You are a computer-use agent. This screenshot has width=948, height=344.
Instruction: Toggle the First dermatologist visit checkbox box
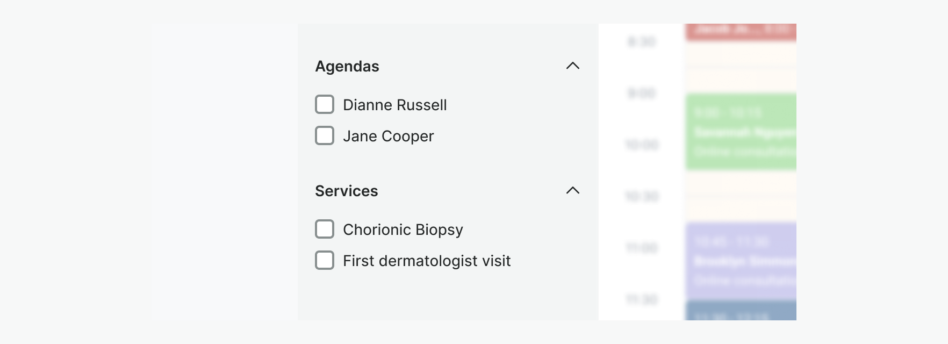pyautogui.click(x=325, y=261)
